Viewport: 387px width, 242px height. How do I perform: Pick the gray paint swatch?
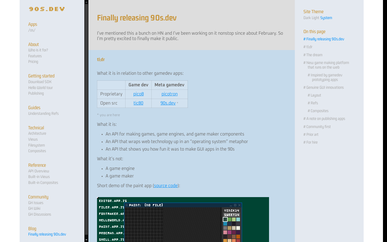coord(225,228)
